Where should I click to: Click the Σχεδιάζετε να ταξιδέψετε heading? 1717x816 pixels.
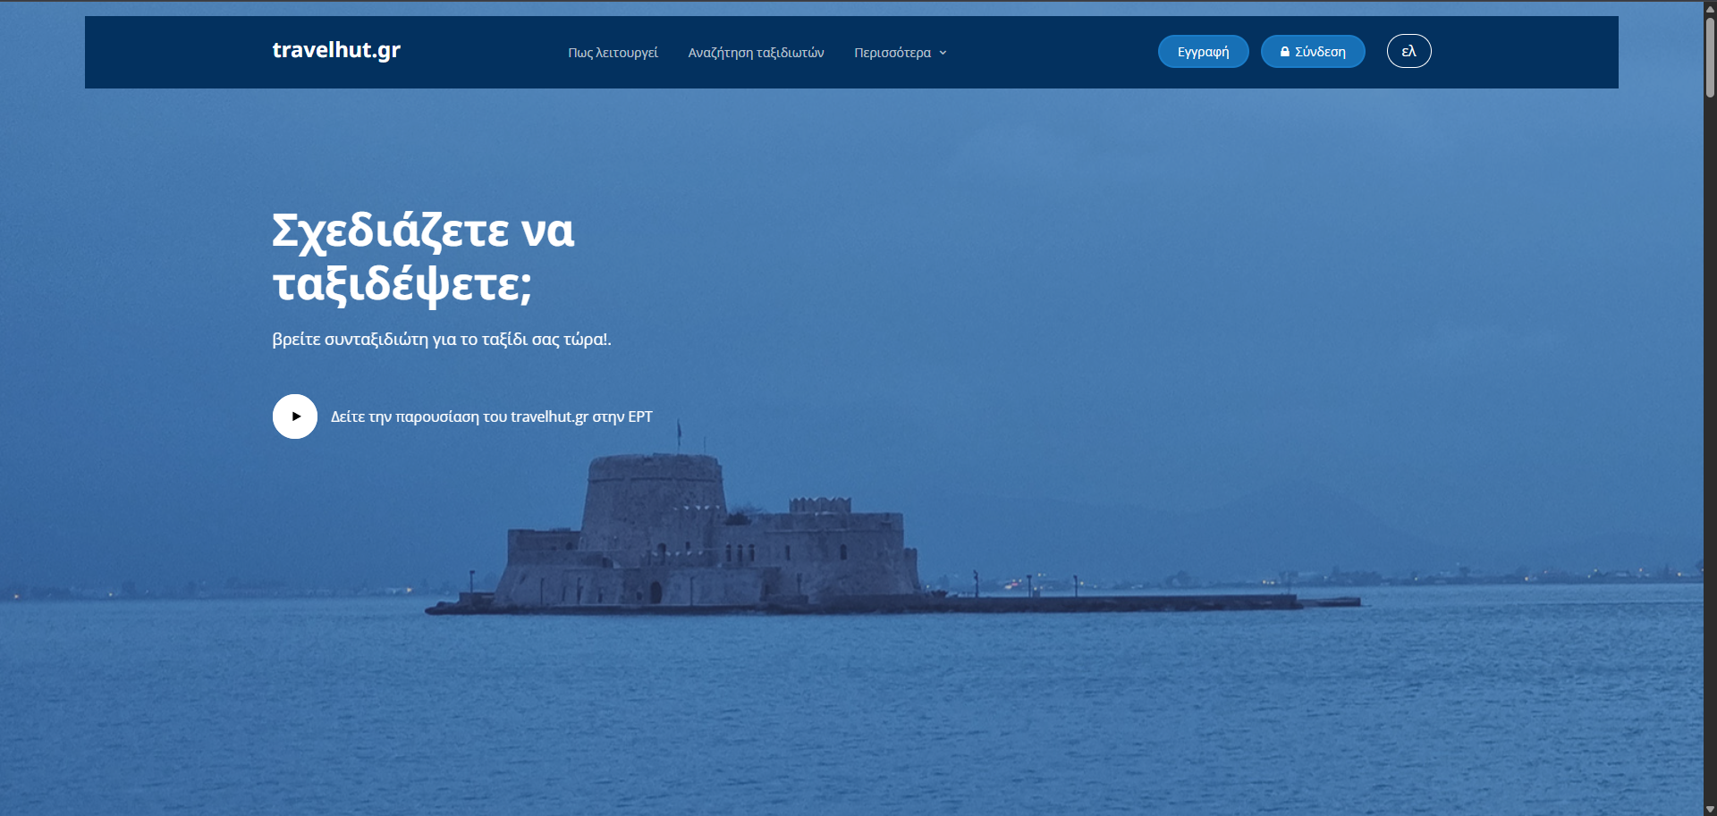423,257
